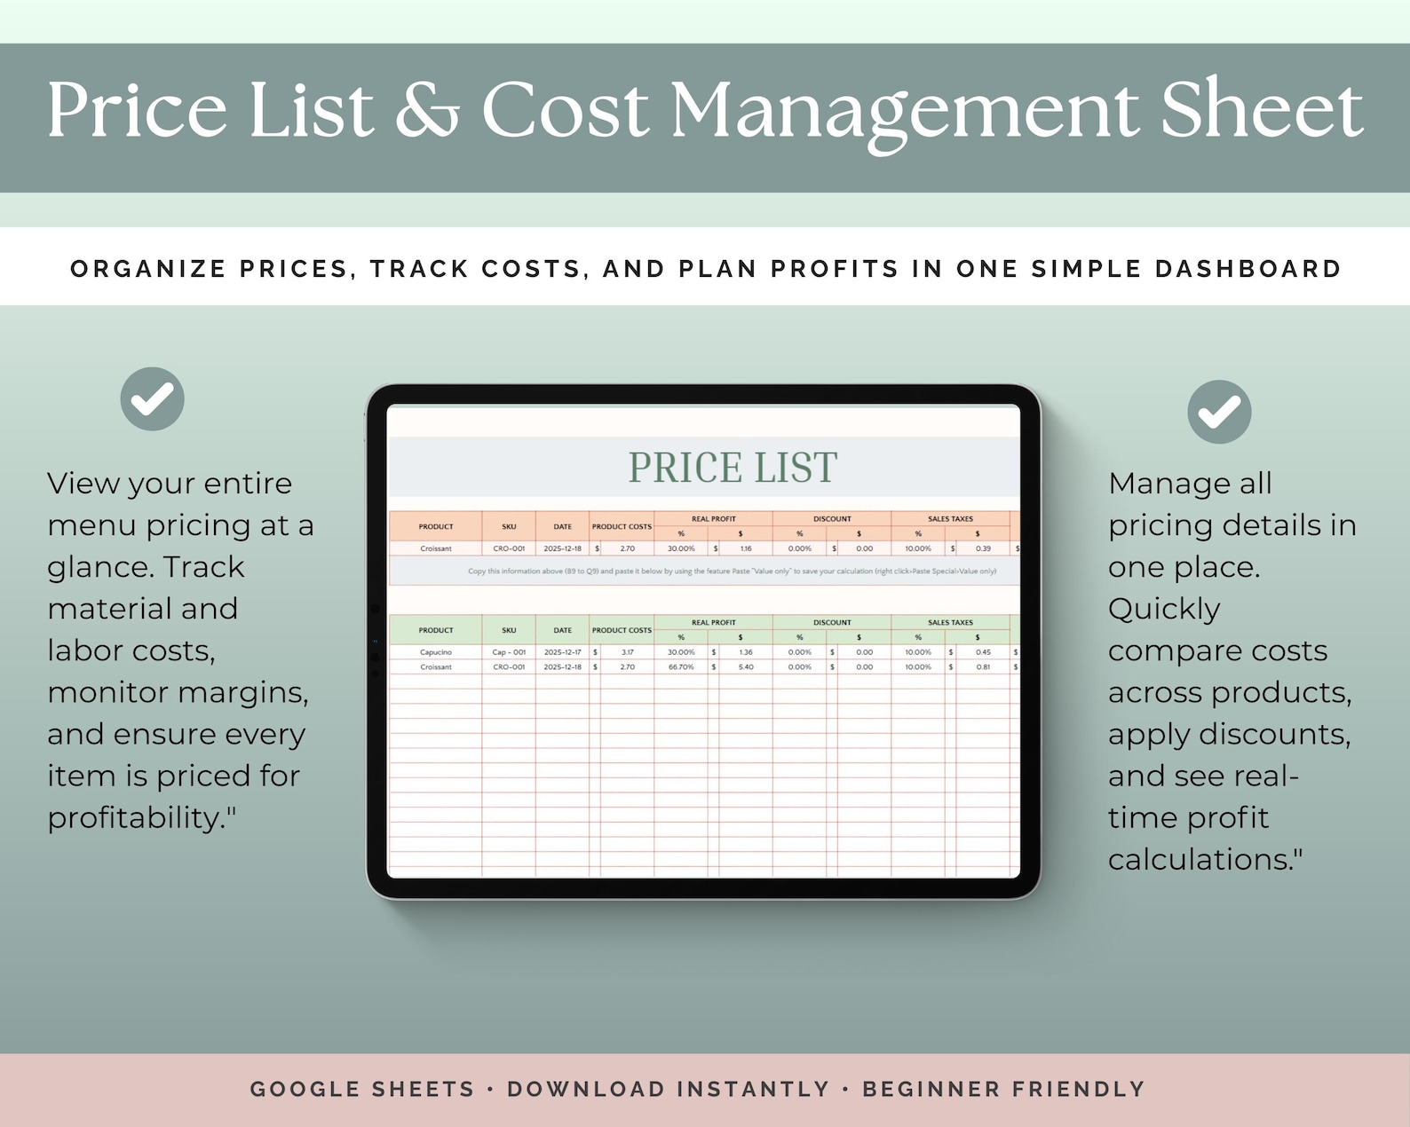Click "Croissant" in the orange table's row
This screenshot has width=1410, height=1127.
pos(436,548)
